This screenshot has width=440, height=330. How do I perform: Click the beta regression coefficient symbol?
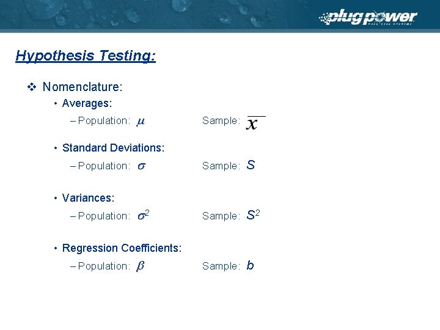click(141, 266)
